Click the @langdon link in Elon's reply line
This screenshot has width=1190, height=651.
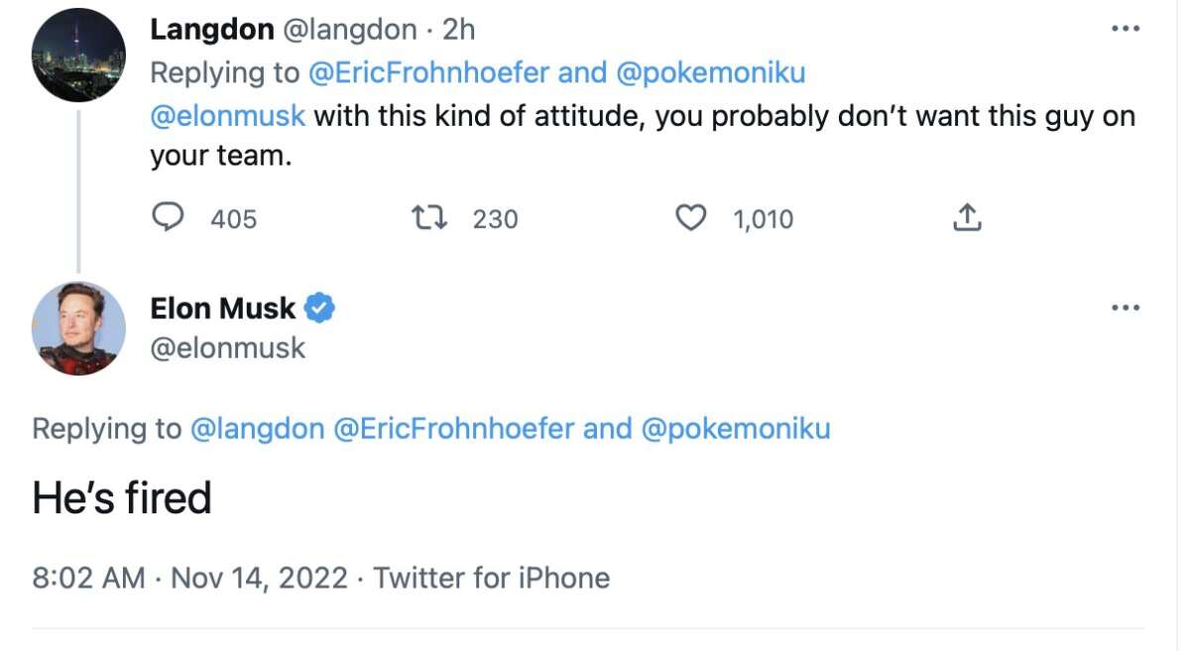(x=257, y=429)
